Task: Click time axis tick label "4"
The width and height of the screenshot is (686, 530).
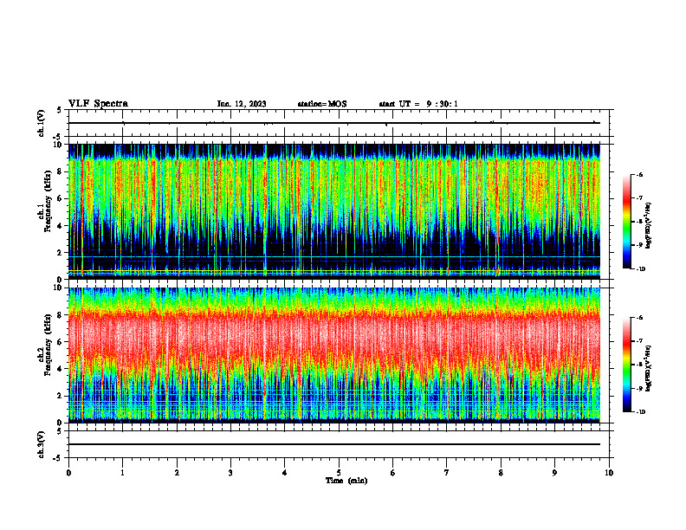Action: coord(285,473)
